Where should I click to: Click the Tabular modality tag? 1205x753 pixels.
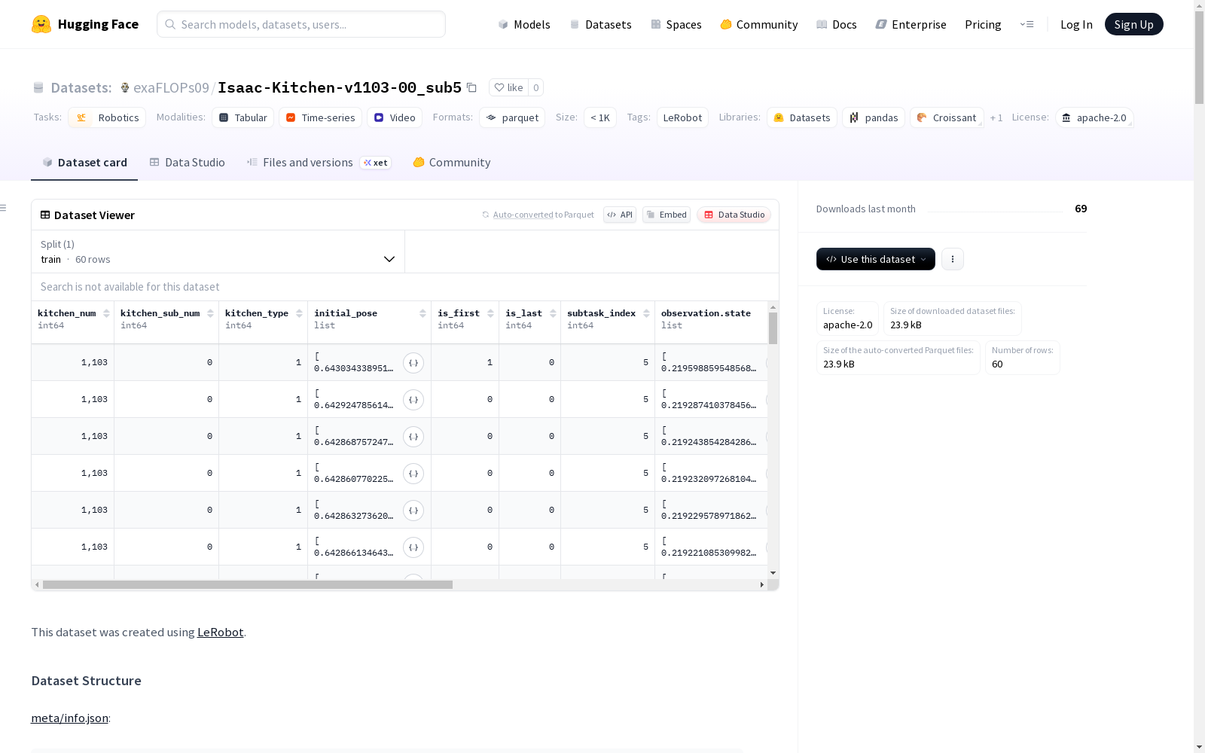[x=243, y=117]
